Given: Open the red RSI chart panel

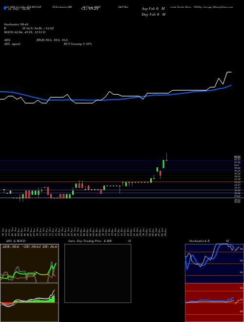Looking at the screenshot, I should click(x=214, y=302).
